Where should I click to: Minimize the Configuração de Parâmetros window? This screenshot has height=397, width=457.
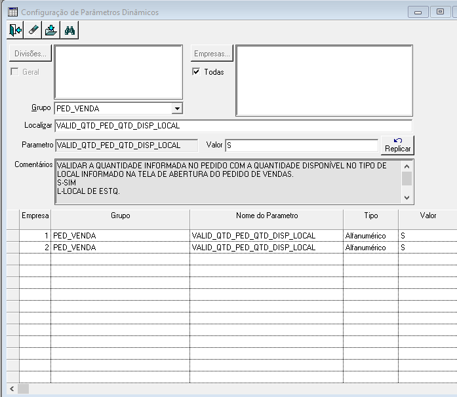(x=418, y=12)
